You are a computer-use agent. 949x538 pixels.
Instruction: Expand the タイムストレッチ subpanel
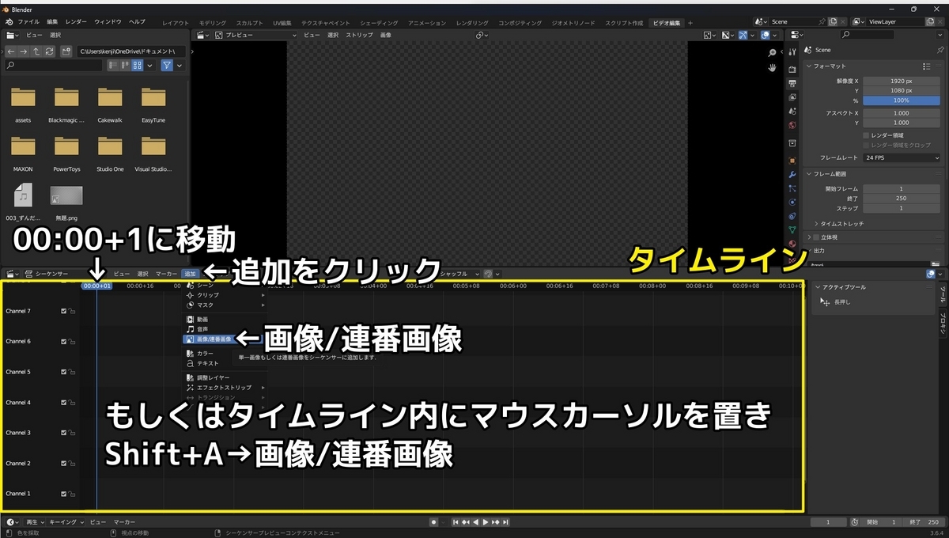[816, 224]
